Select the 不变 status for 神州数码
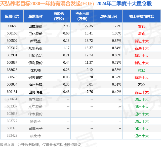Image resolution: width=161 pixels, height=147 pixels. (141, 85)
